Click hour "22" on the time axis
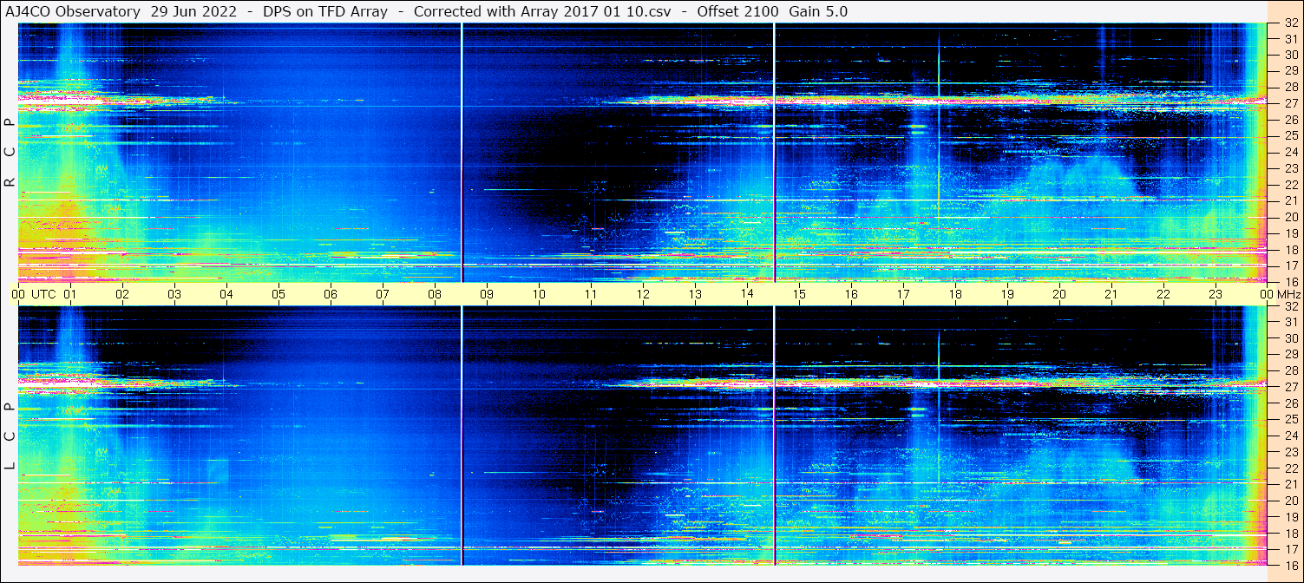Image resolution: width=1304 pixels, height=583 pixels. click(x=1163, y=294)
